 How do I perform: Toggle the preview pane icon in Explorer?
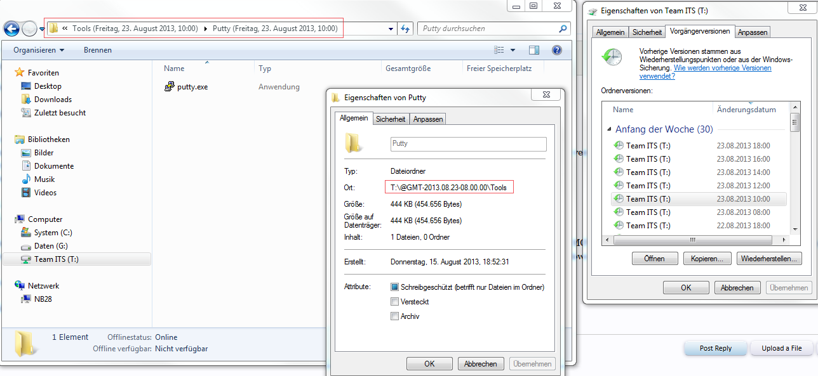[x=534, y=50]
